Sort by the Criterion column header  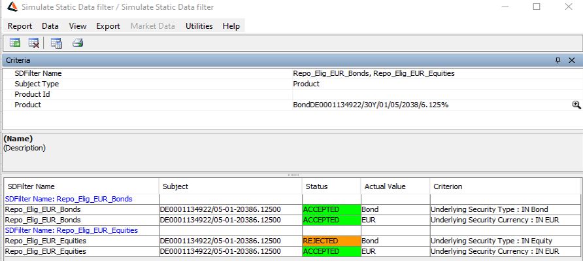coord(506,186)
